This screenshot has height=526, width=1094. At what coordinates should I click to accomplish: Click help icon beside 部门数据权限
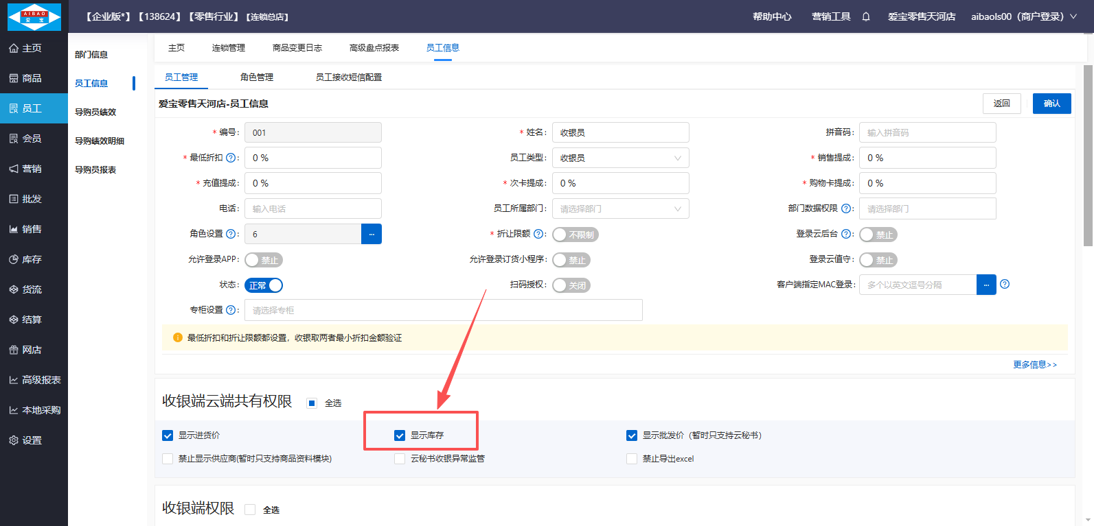point(846,208)
